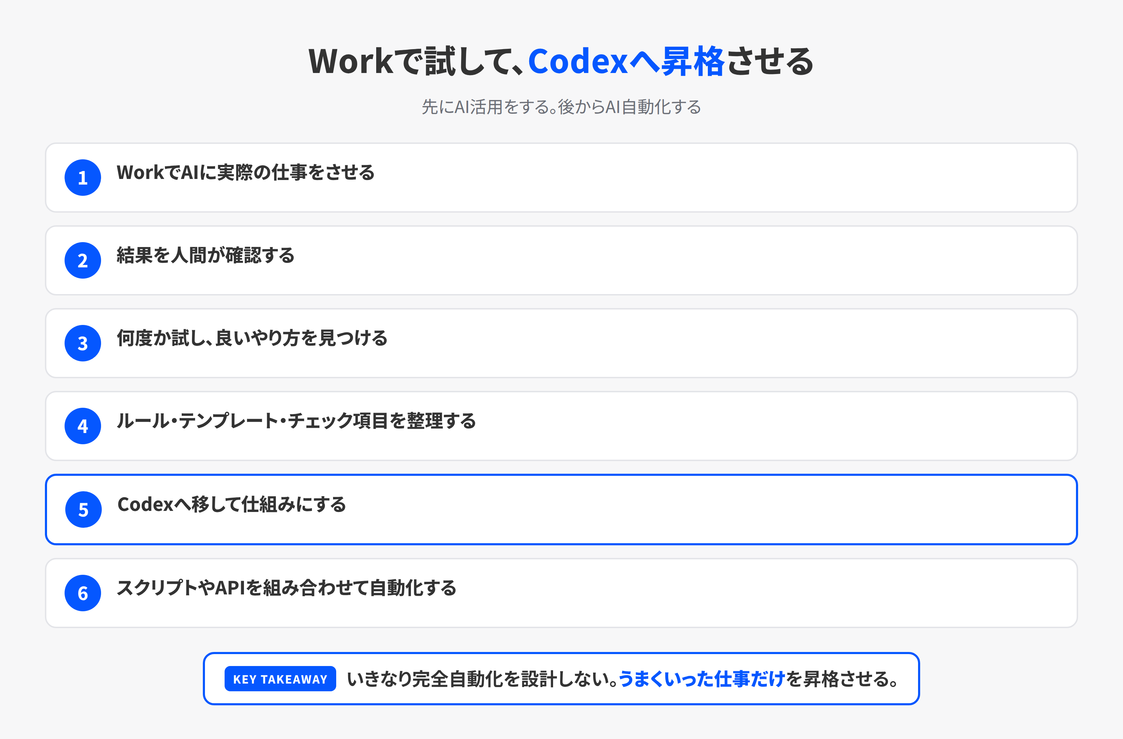Select the 'スクリプトやAPIを組み合わせて自動化する' text

(x=286, y=588)
